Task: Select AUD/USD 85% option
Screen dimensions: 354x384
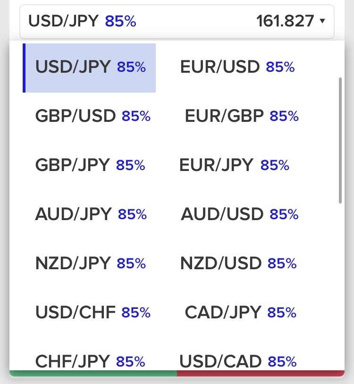Action: coord(239,214)
